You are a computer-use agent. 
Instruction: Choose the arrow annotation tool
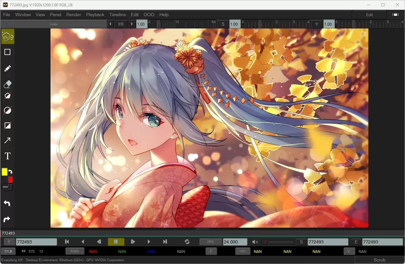7,140
